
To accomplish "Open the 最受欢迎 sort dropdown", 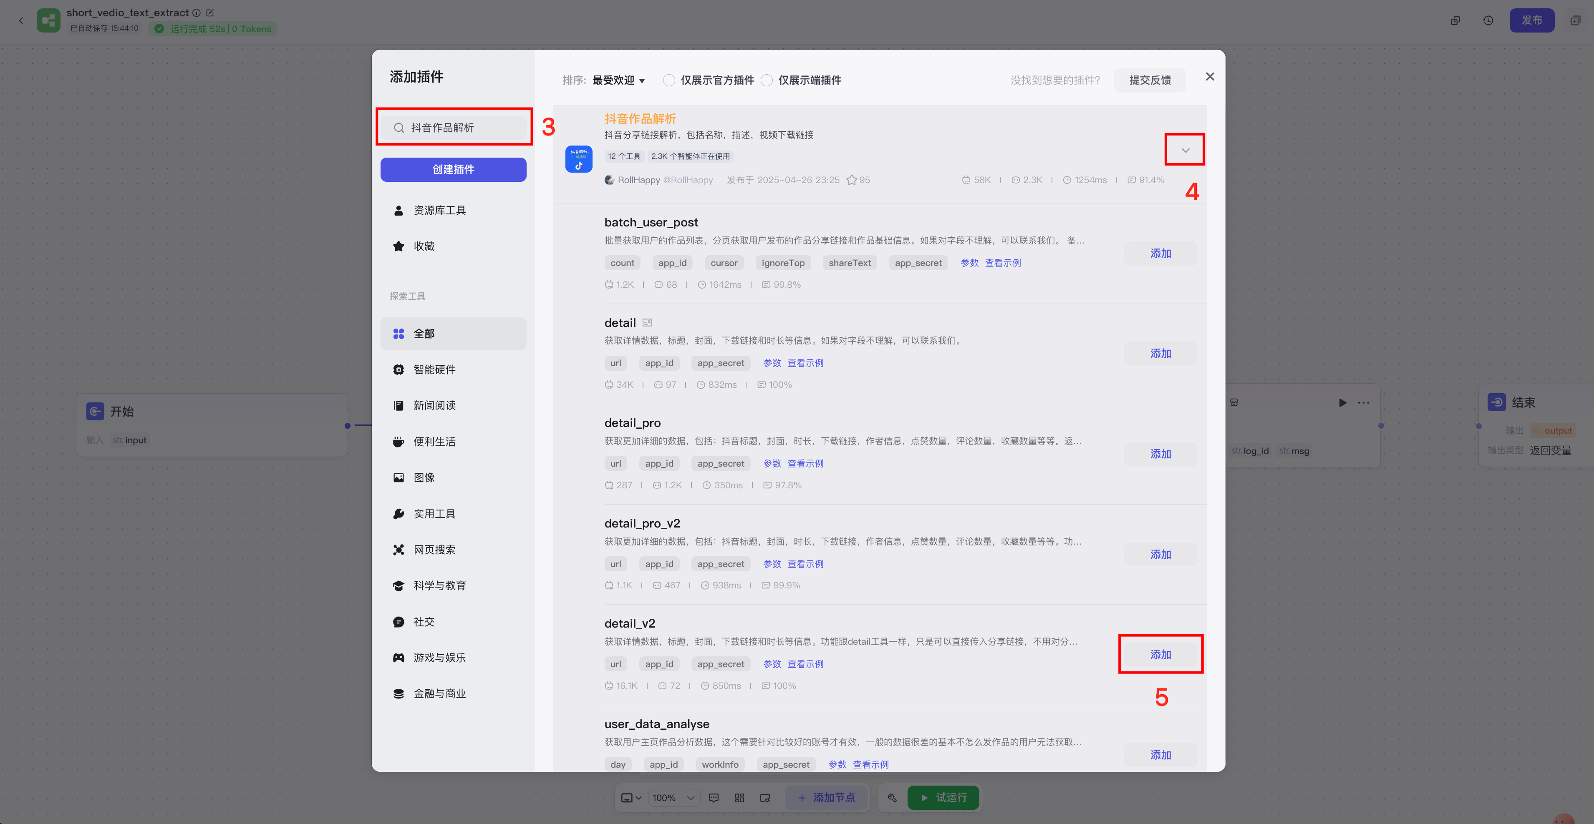I will pyautogui.click(x=618, y=80).
